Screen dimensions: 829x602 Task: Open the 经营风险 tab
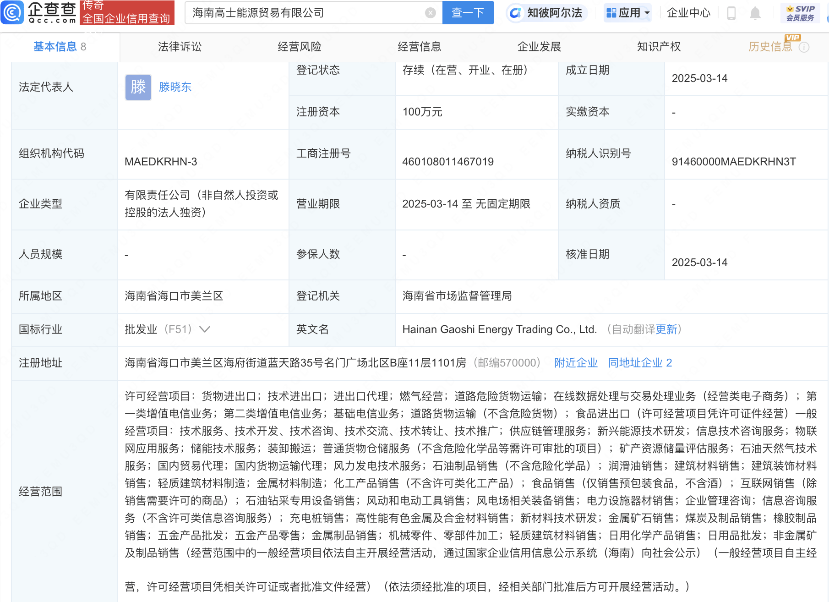300,47
